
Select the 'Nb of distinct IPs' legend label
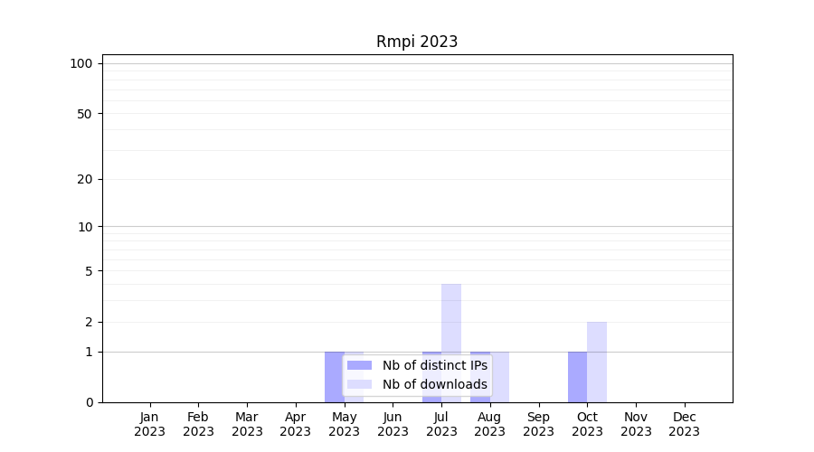(434, 365)
